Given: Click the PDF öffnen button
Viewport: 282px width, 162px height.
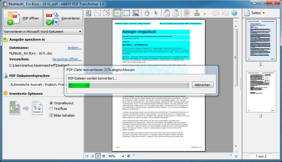Looking at the screenshot, I should 22,18.
